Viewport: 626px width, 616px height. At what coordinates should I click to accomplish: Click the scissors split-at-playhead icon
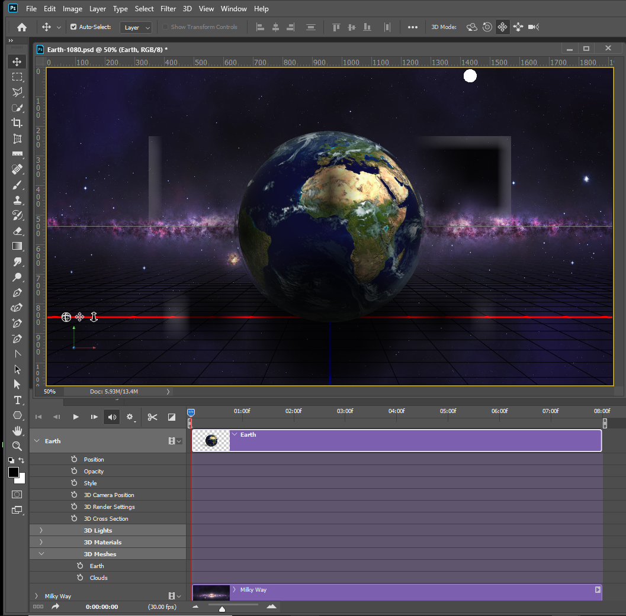tap(152, 417)
